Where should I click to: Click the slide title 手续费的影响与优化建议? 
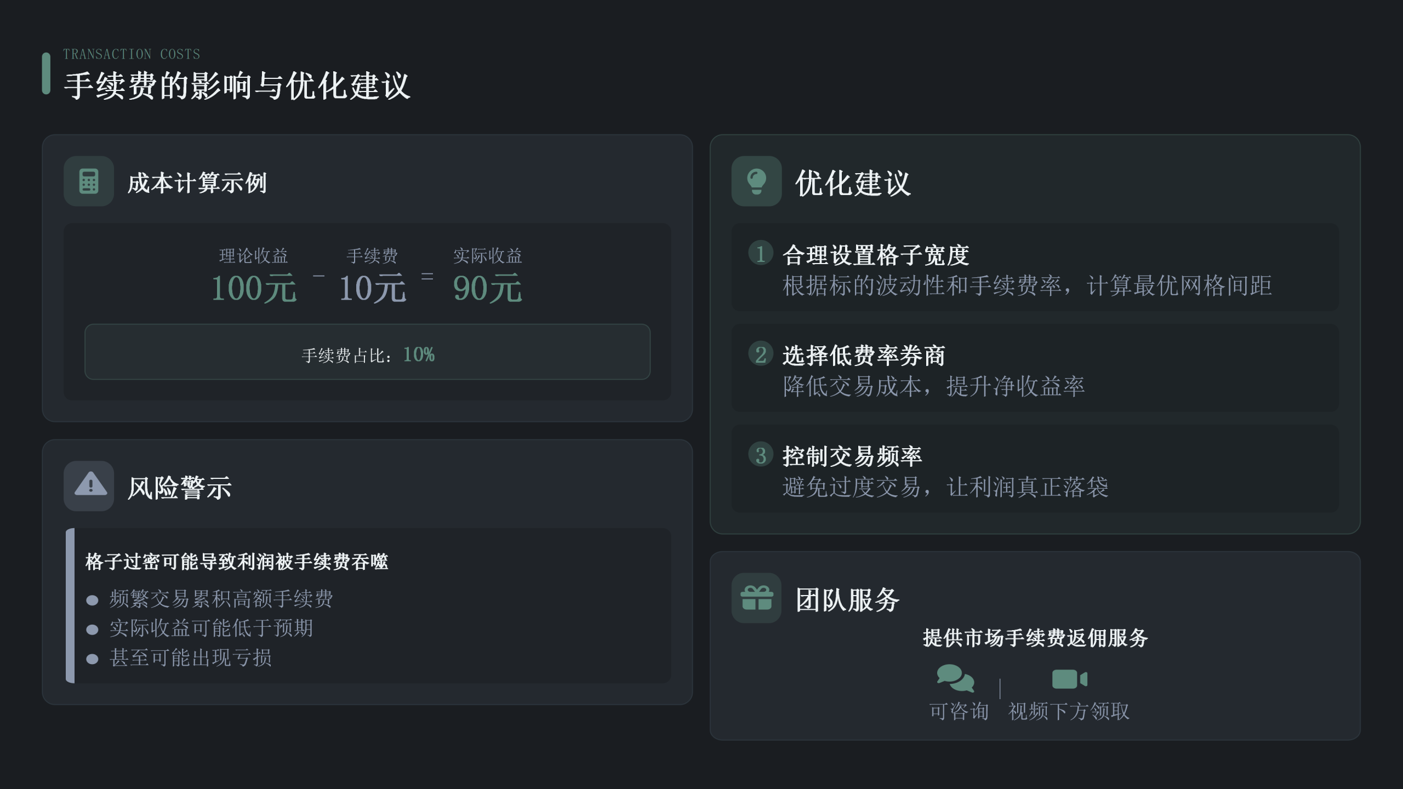coord(237,86)
